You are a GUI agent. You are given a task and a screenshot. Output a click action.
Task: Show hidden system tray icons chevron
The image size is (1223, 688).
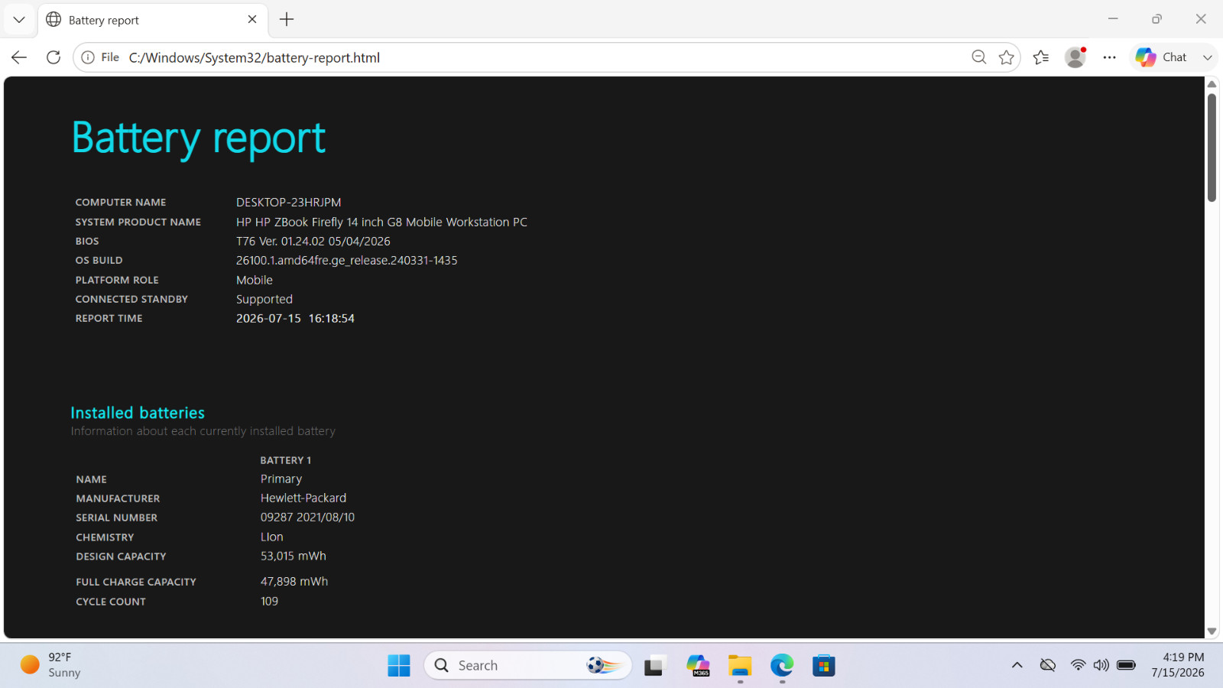pos(1017,665)
